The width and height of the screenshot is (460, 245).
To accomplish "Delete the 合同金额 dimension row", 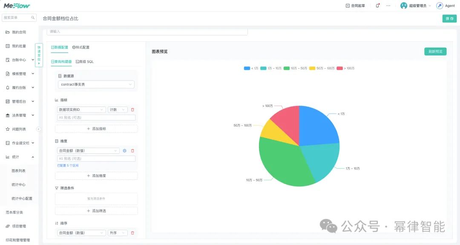I will coord(132,151).
